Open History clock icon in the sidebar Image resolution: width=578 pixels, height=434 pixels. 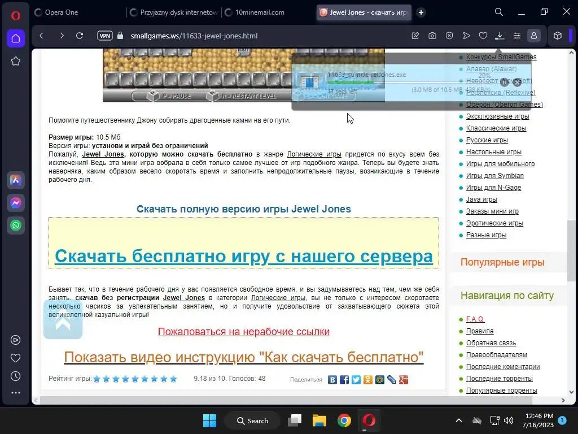coord(15,376)
